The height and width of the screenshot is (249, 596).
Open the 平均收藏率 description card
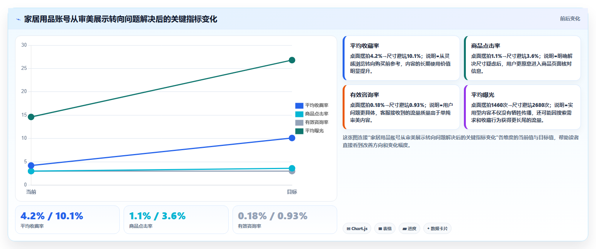point(401,58)
